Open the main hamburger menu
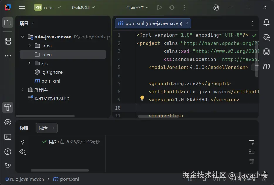Screen dimensions: 274x185 (22, 8)
